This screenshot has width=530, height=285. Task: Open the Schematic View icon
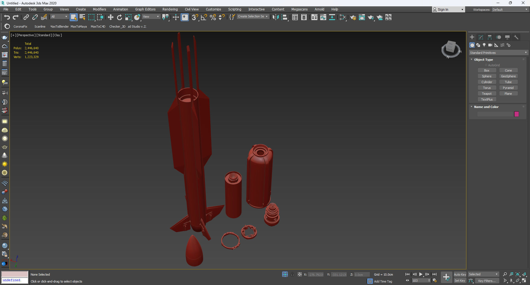point(332,17)
